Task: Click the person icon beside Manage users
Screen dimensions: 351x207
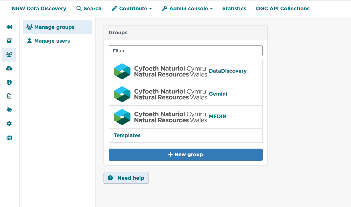Action: pos(29,41)
